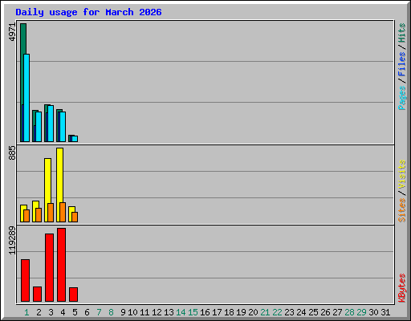Click the 4971 y-axis maximum label
Viewport: 411px width, 321px height.
[x=12, y=32]
